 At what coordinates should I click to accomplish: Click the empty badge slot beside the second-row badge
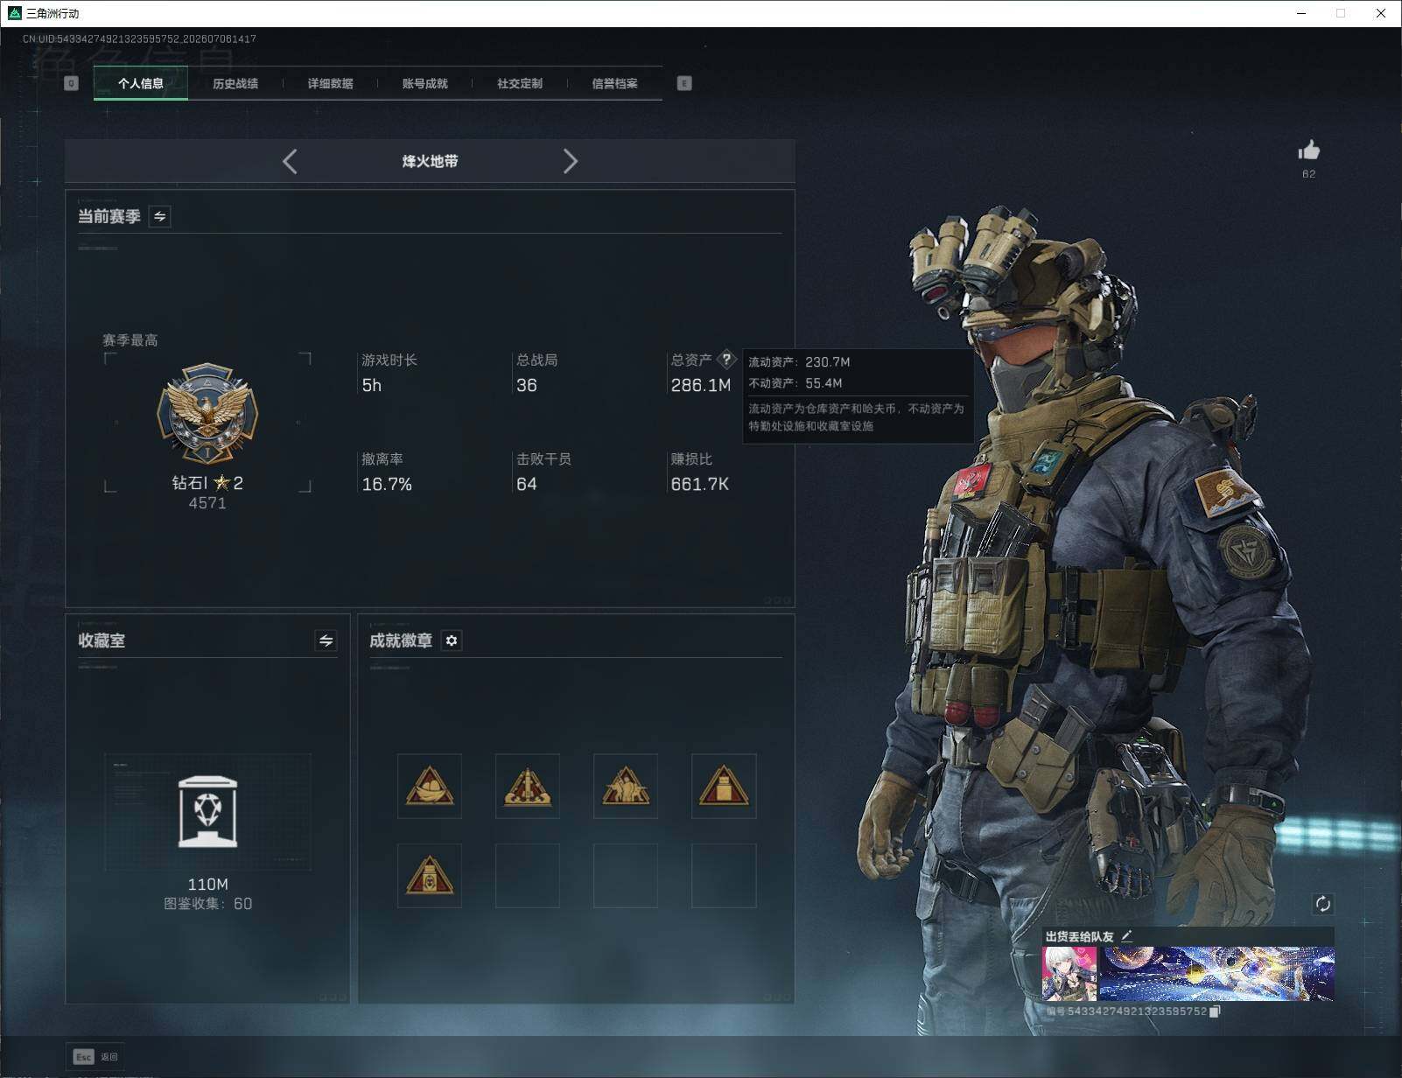coord(528,876)
